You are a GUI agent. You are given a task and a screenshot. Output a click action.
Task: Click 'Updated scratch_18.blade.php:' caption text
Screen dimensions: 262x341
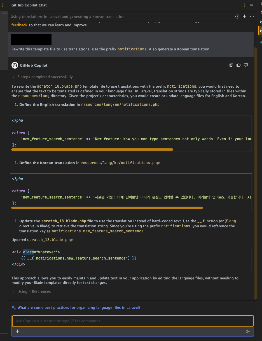42,240
